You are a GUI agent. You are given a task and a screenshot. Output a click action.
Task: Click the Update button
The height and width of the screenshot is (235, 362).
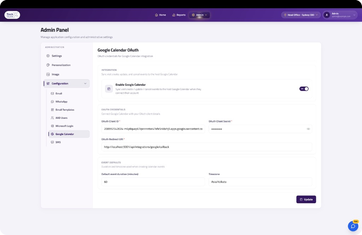(x=306, y=199)
